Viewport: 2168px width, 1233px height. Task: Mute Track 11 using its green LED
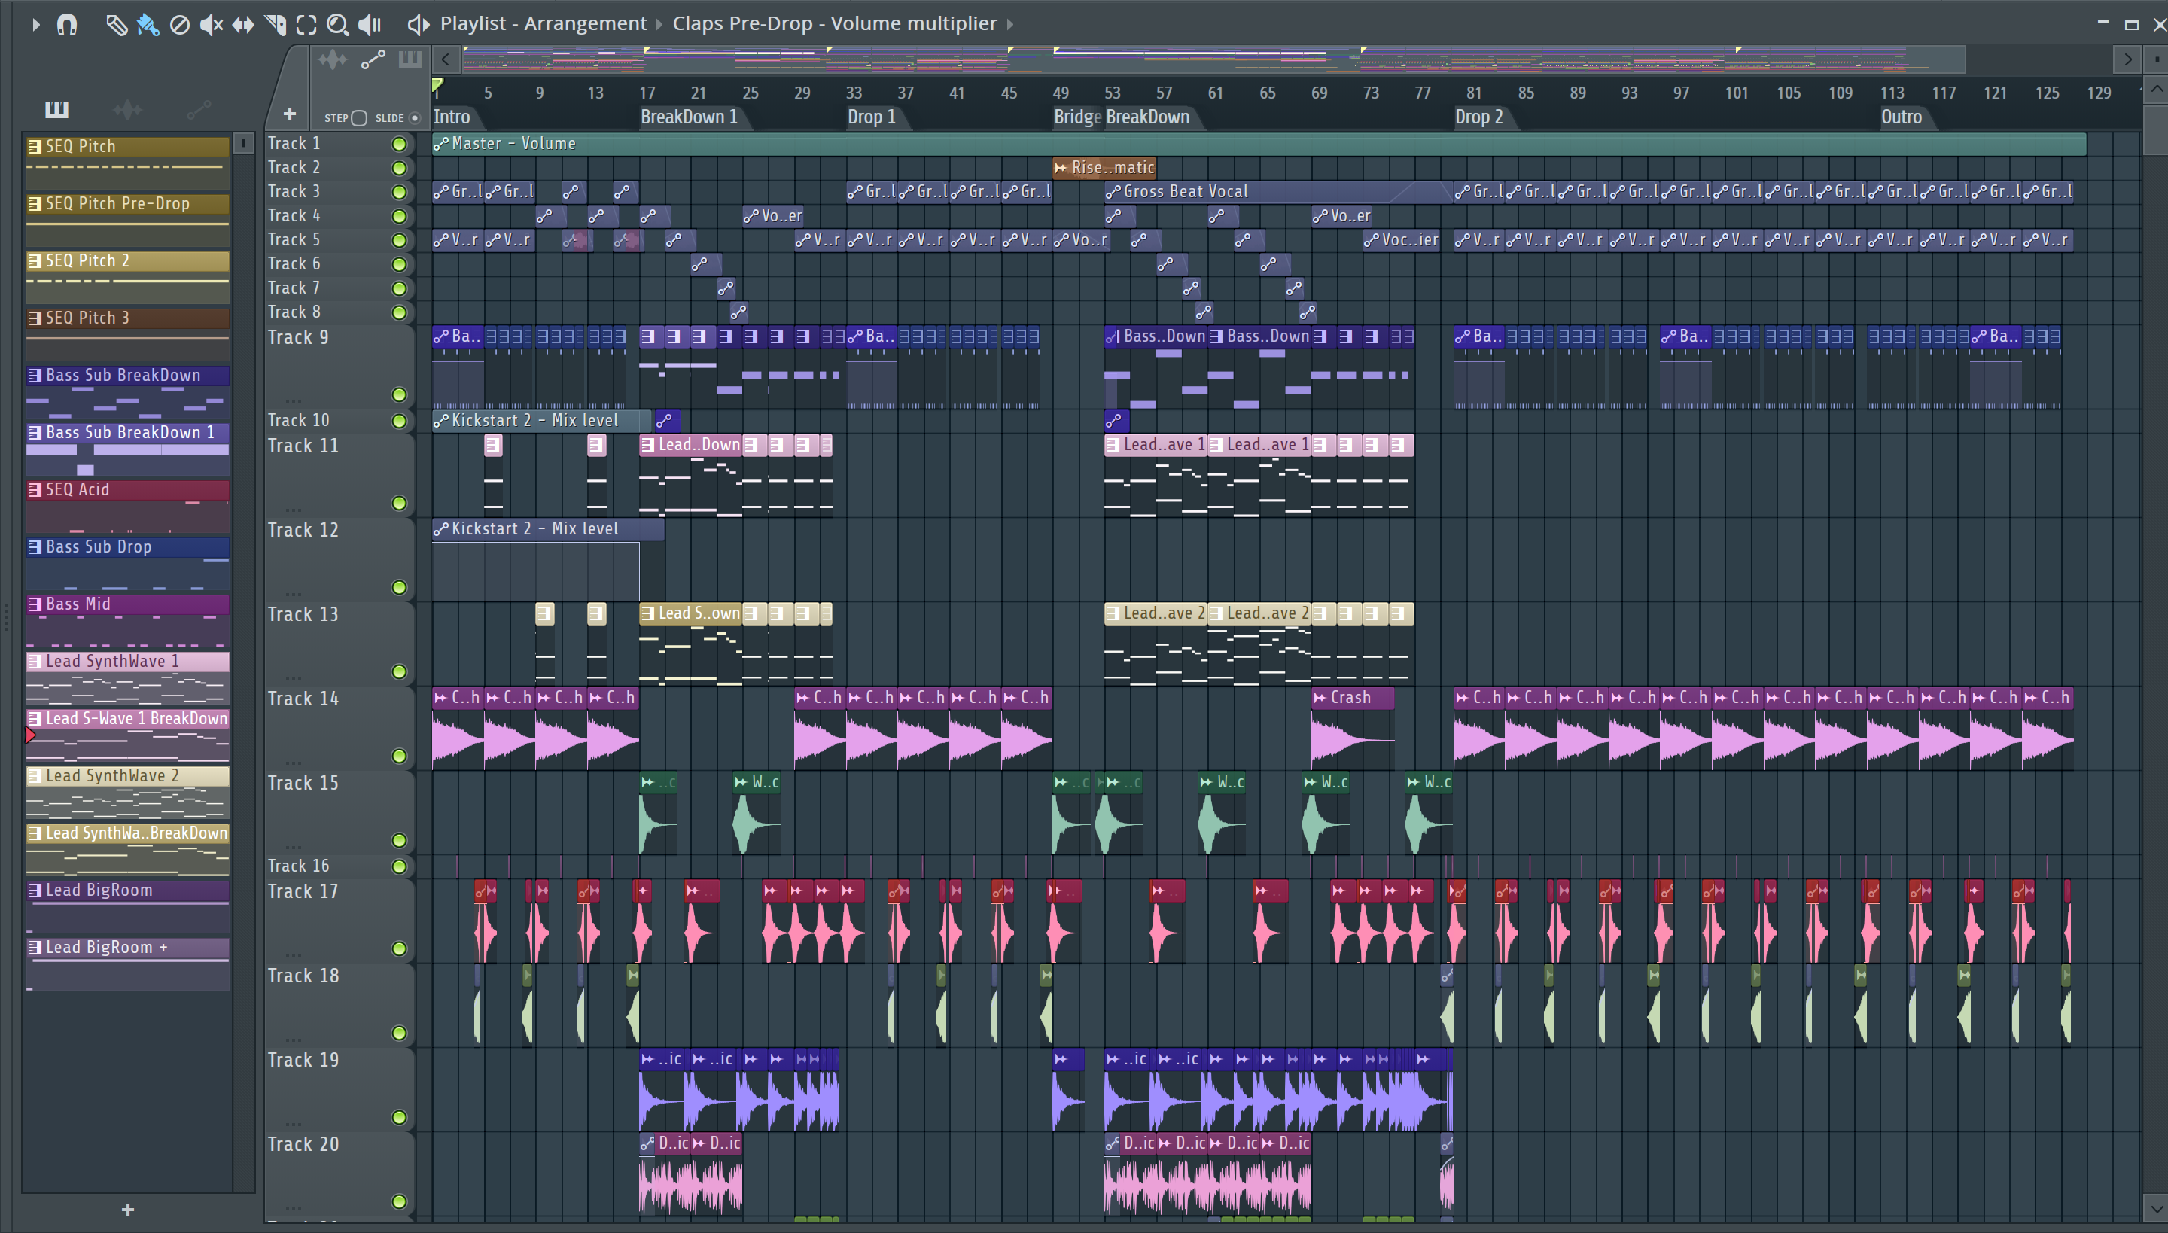click(x=399, y=503)
